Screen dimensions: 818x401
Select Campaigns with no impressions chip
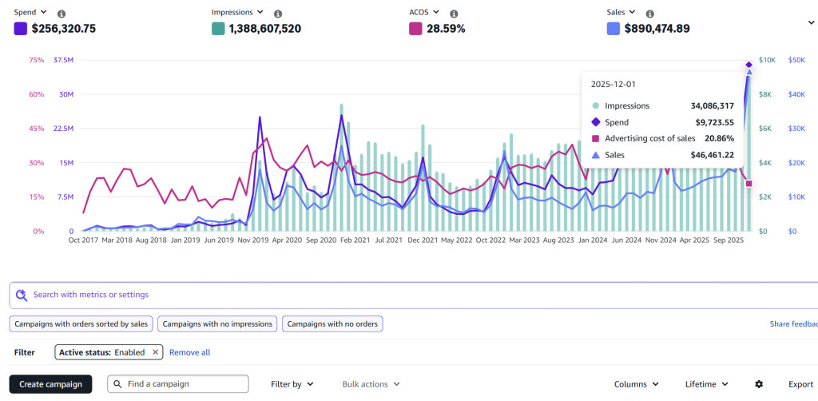pos(216,324)
